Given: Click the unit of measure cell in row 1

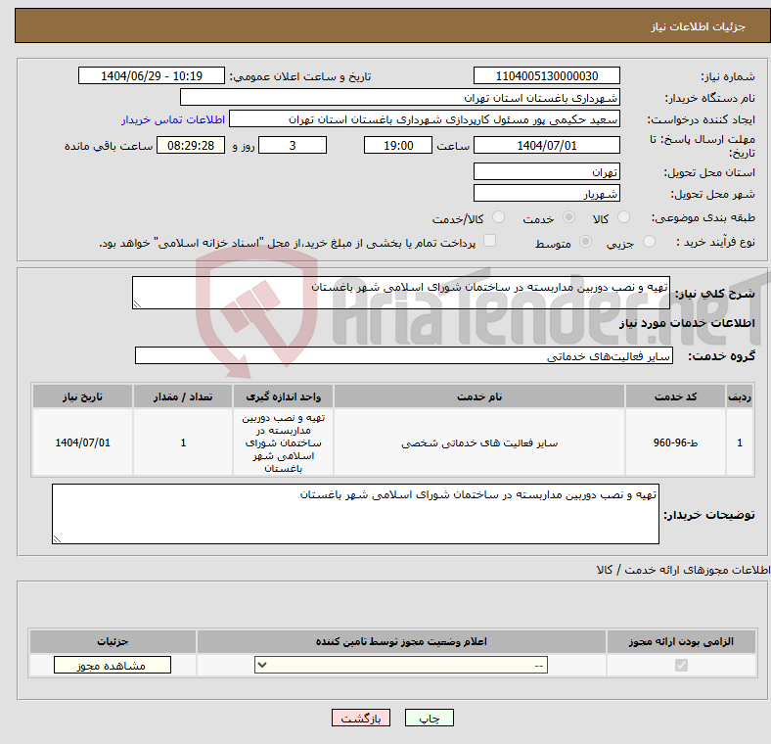Looking at the screenshot, I should click(283, 442).
